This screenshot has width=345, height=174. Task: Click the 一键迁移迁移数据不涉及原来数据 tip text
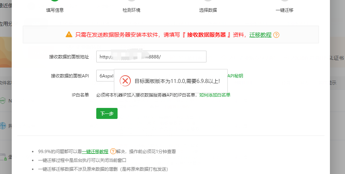click(103, 169)
